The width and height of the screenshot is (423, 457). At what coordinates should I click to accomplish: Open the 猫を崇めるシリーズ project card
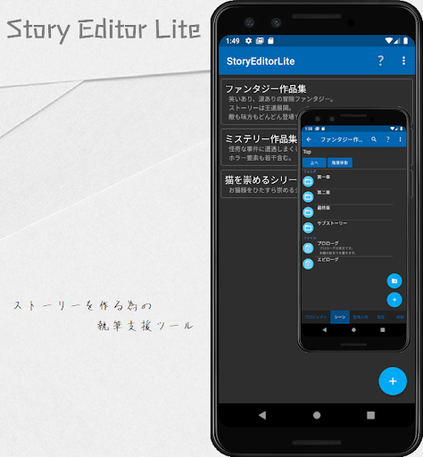[317, 184]
